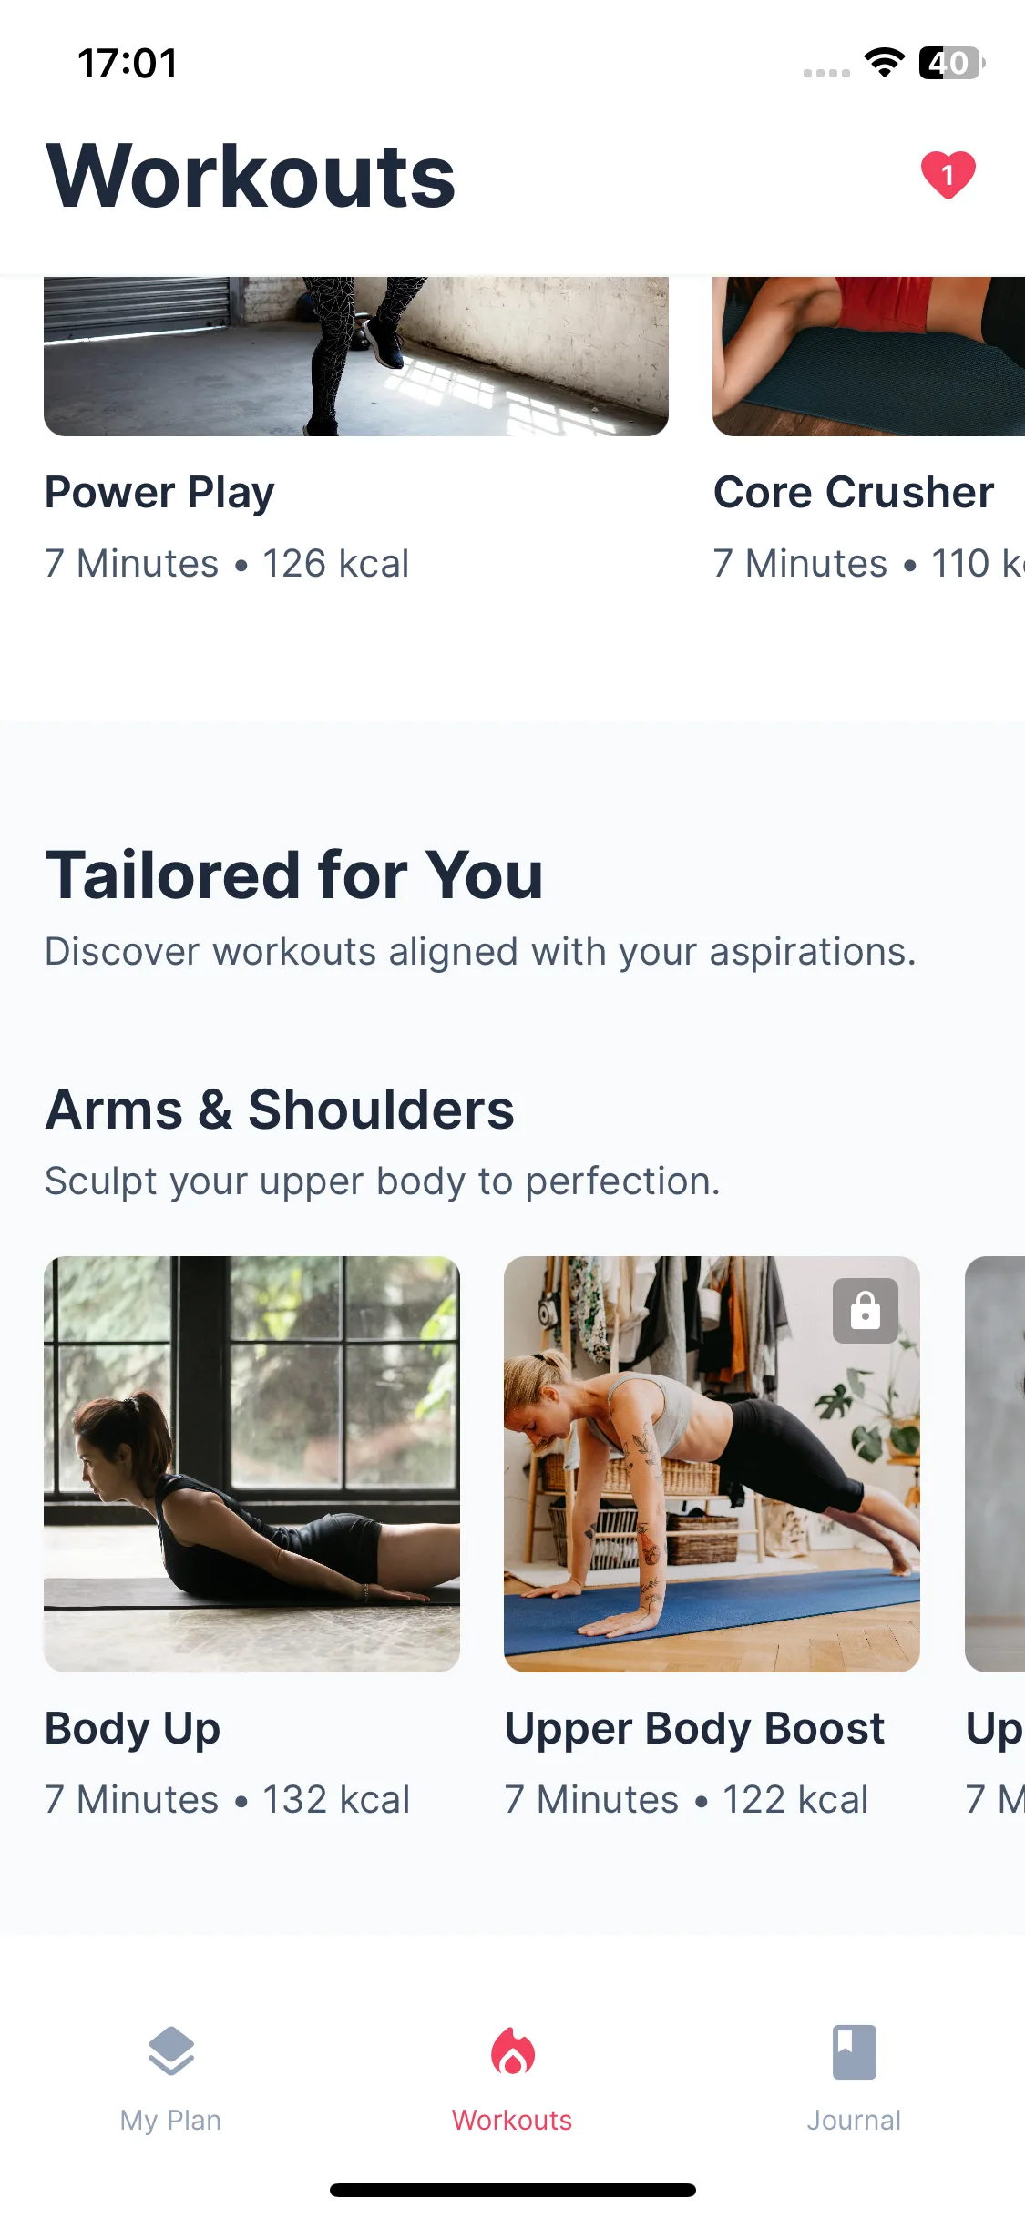This screenshot has width=1025, height=2219.
Task: Open the Power Play workout image
Action: click(356, 356)
